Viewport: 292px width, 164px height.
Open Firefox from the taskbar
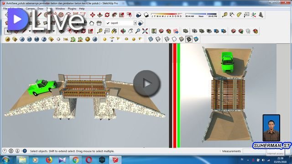point(49,160)
